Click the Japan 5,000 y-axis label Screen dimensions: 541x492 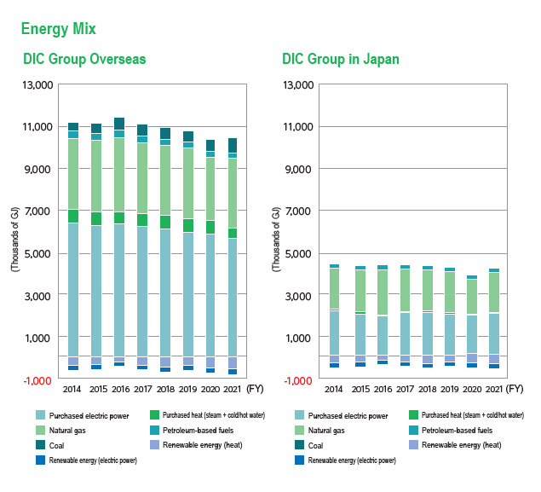(x=298, y=254)
